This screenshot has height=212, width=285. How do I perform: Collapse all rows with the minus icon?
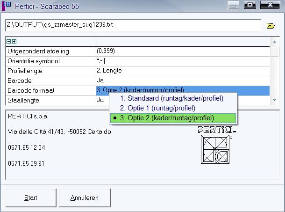[x=9, y=42]
